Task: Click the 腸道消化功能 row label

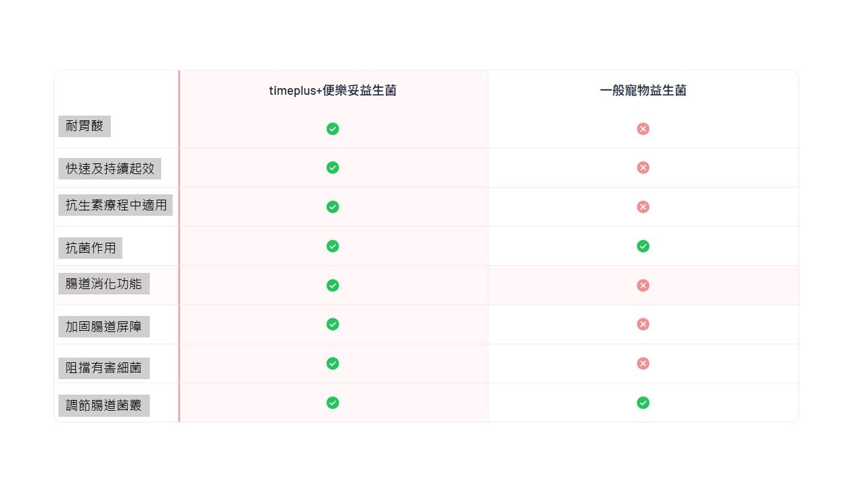Action: (x=103, y=284)
